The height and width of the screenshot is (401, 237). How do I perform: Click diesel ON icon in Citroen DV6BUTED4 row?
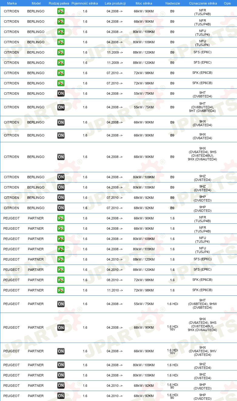(x=61, y=107)
